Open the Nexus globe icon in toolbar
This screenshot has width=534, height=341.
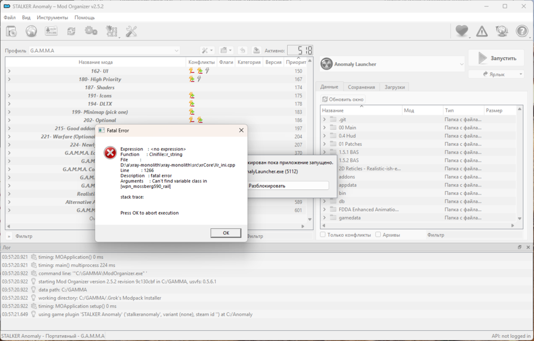coord(32,31)
